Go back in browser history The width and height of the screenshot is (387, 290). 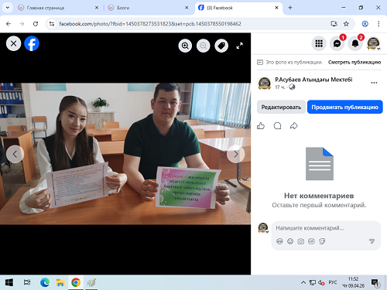(9, 24)
